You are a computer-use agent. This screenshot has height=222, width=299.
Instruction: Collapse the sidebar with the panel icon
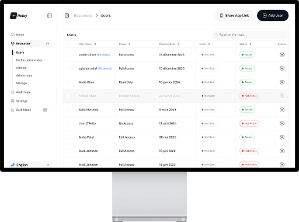(50, 16)
